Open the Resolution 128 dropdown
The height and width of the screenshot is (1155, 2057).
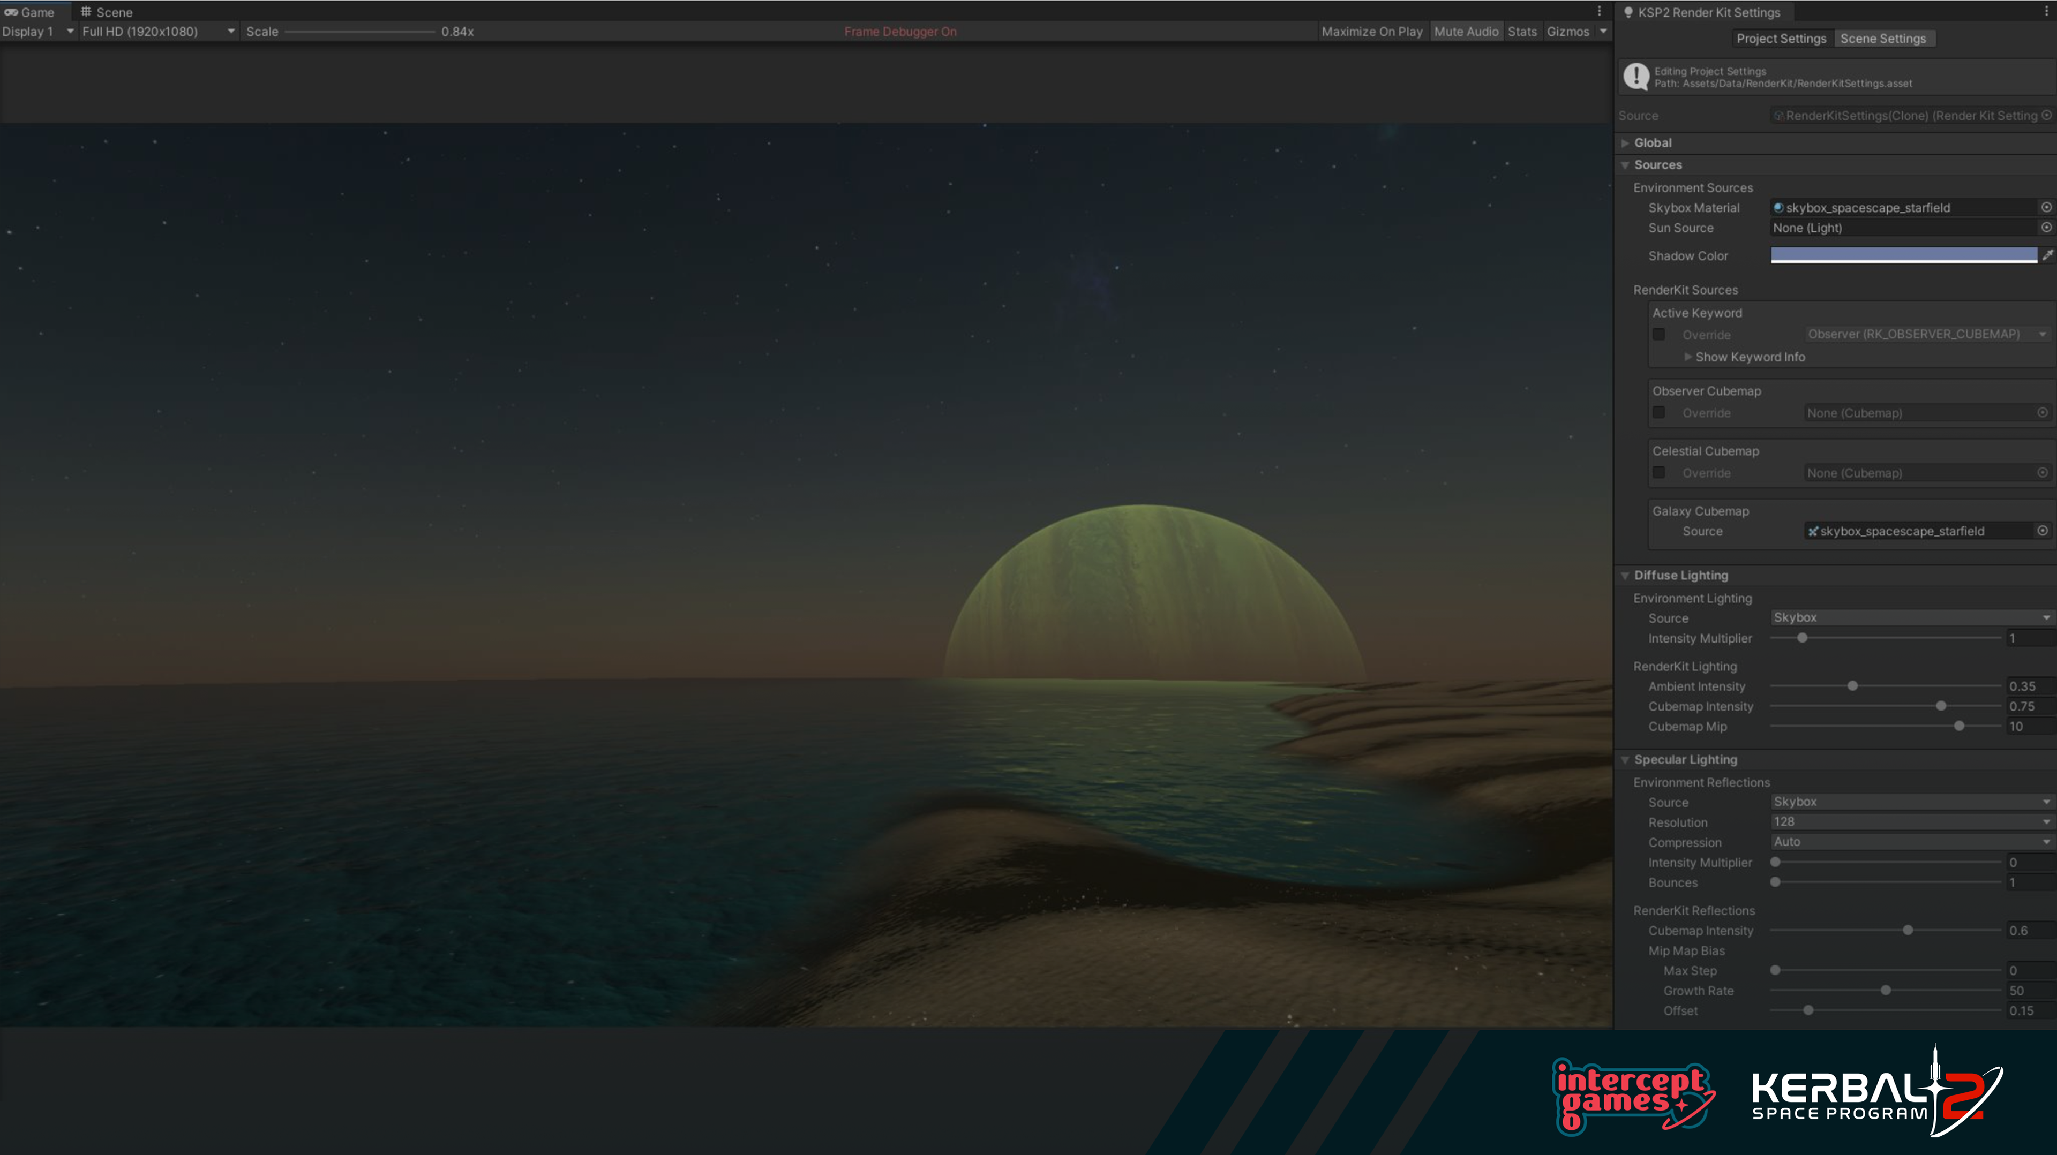click(1912, 821)
